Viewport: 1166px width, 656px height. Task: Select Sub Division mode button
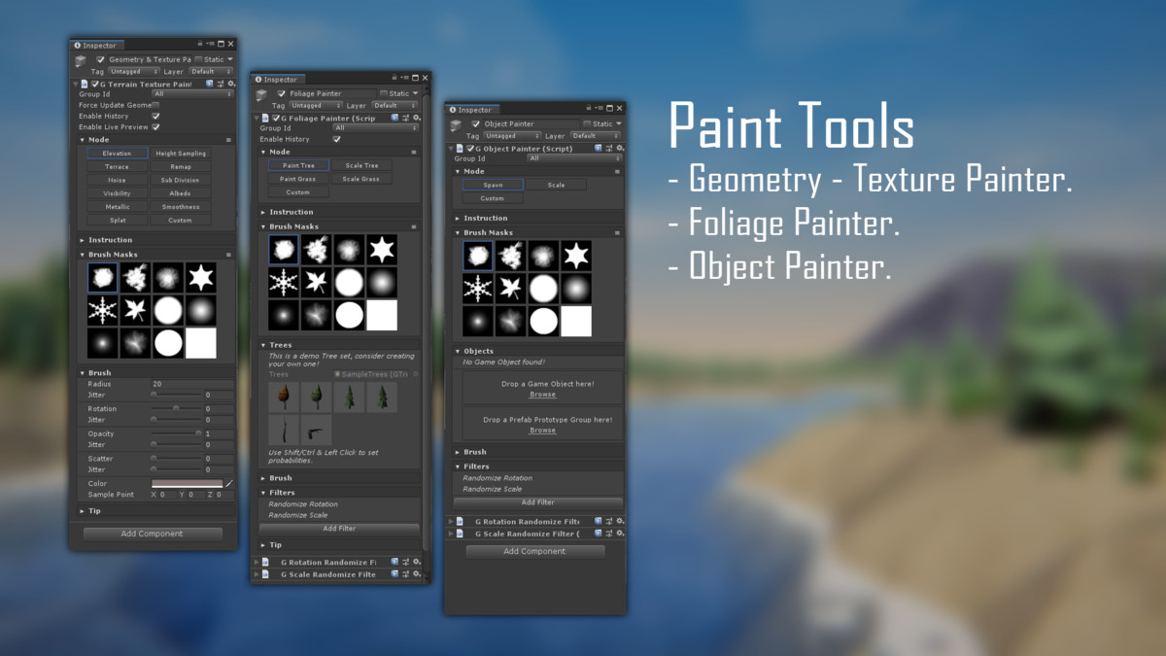(181, 180)
